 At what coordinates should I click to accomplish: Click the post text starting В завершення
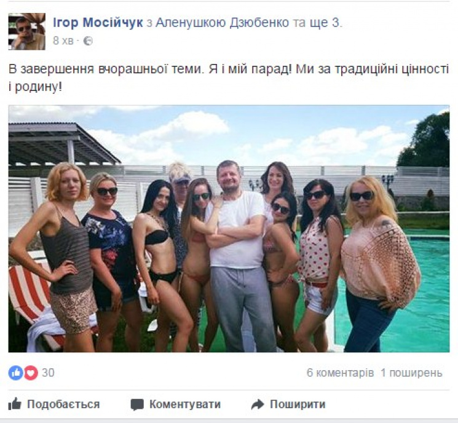pos(229,77)
